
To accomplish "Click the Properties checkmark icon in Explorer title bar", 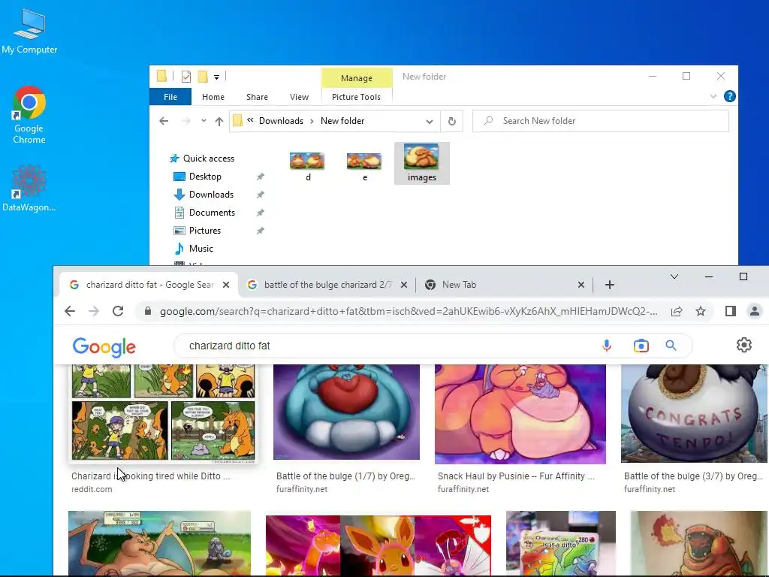I will (186, 77).
